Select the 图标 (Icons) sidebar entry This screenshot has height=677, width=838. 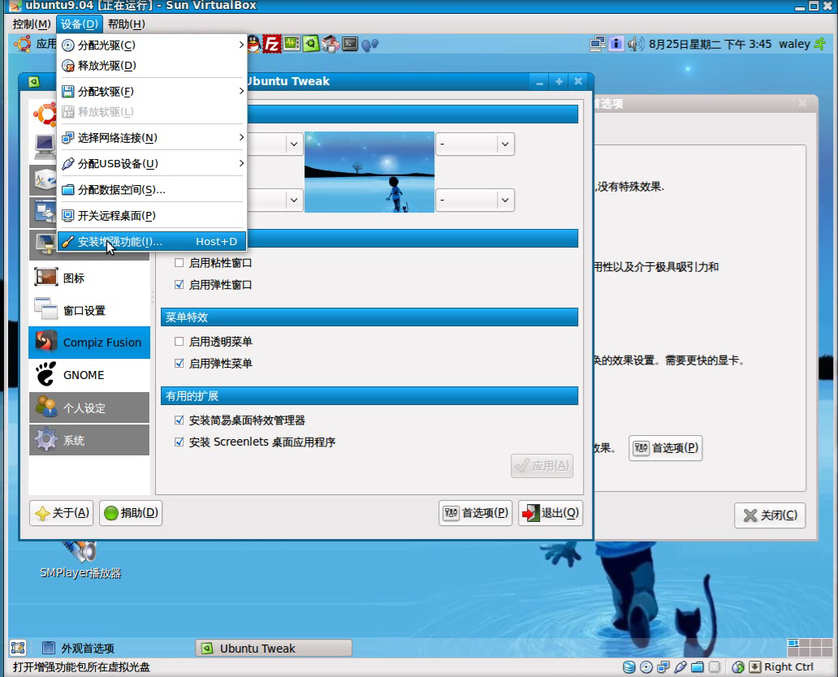coord(89,278)
